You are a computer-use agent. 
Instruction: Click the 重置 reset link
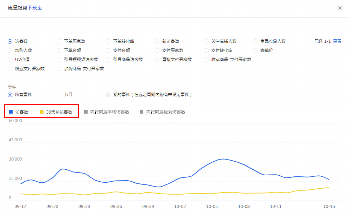click(337, 41)
